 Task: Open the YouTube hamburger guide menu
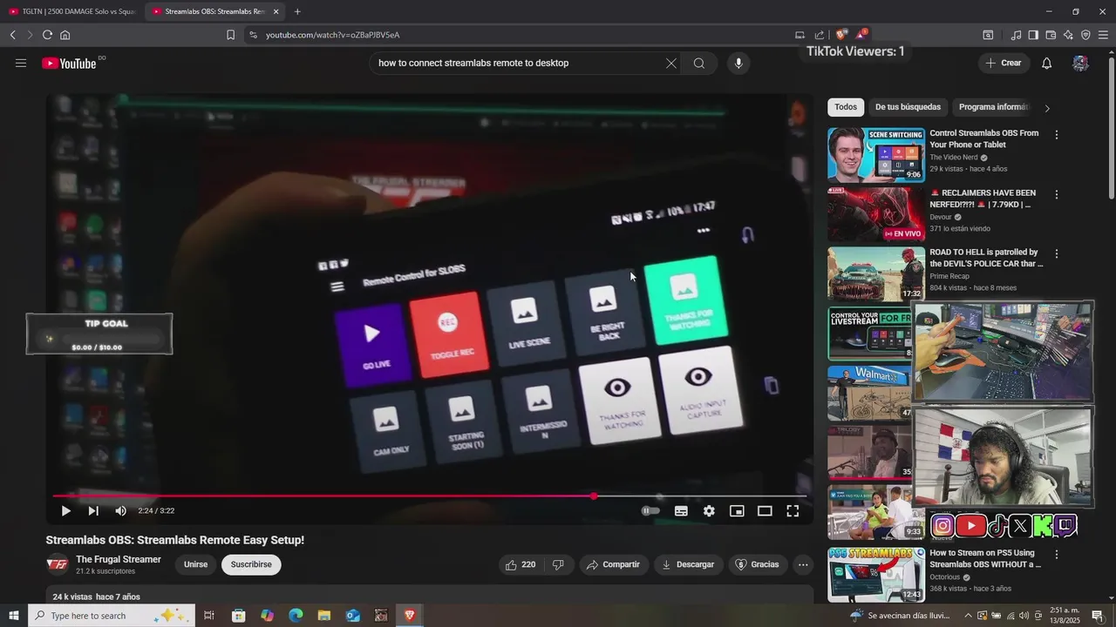[x=21, y=63]
